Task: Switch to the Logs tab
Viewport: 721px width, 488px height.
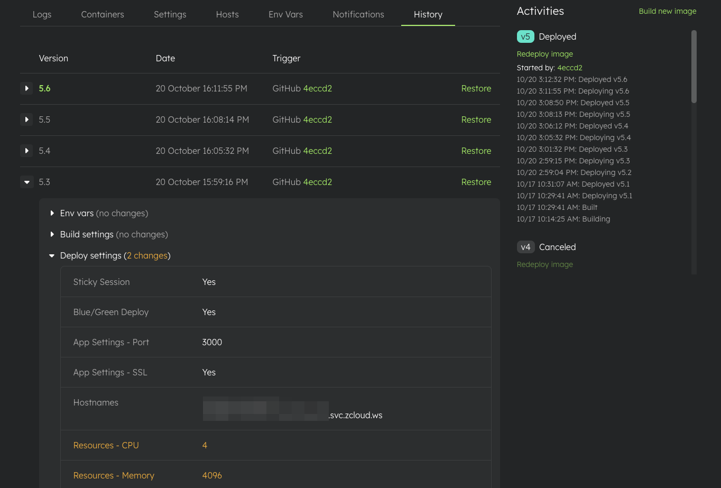Action: [42, 14]
